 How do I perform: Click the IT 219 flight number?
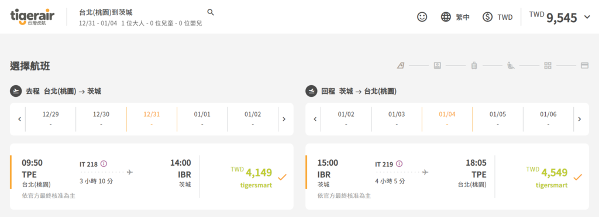(384, 164)
